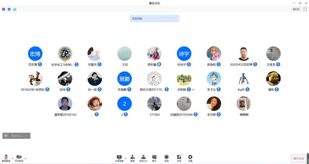The height and width of the screenshot is (164, 309).
Task: Start screen sharing (共享屏幕)
Action: tap(119, 158)
